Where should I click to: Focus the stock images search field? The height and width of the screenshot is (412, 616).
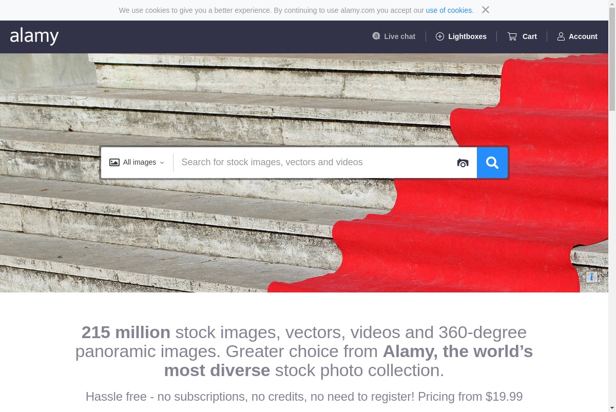coord(314,162)
